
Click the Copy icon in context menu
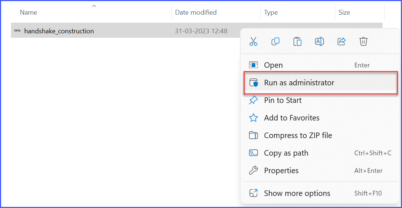coord(275,41)
